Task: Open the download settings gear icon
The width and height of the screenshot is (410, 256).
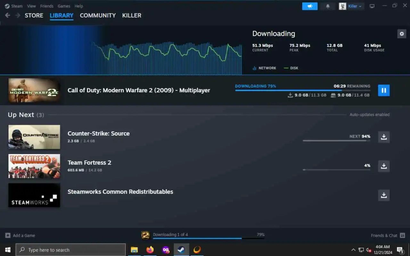Action: 402,34
